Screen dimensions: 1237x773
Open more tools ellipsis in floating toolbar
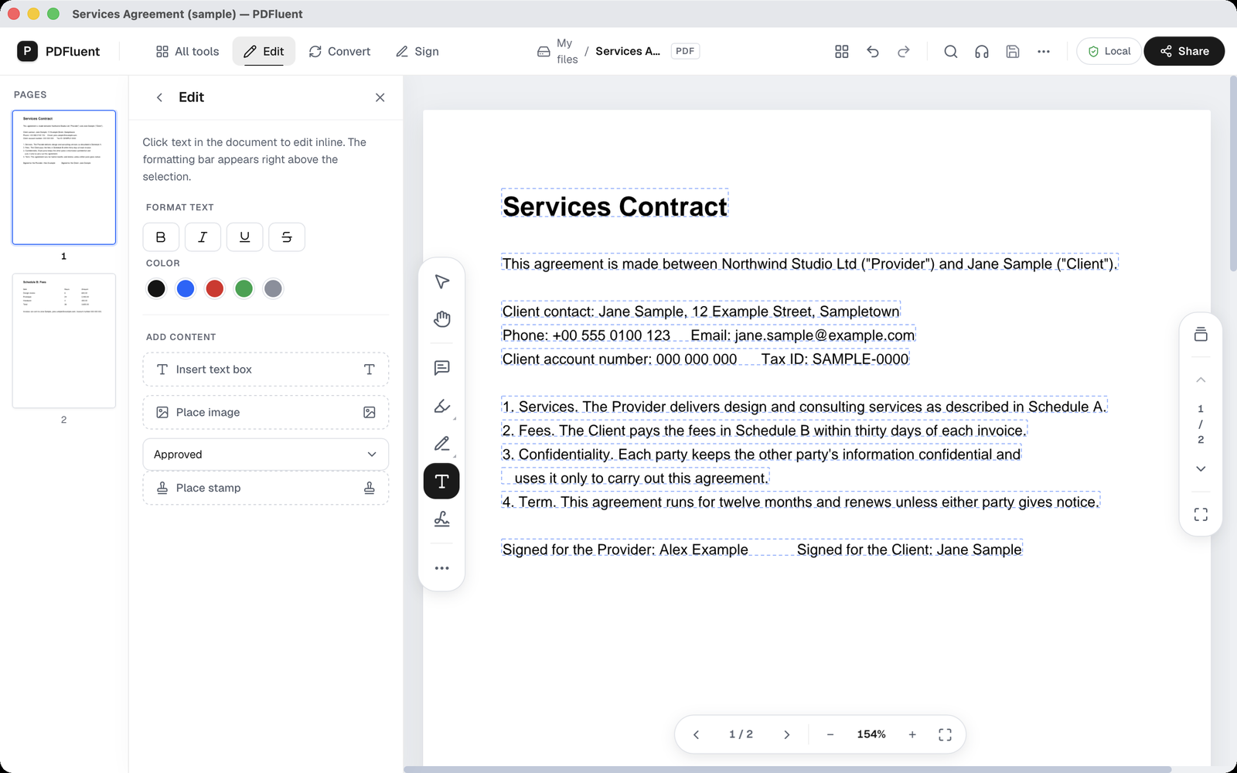441,568
